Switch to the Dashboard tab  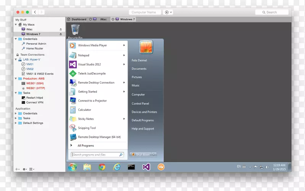(77, 19)
